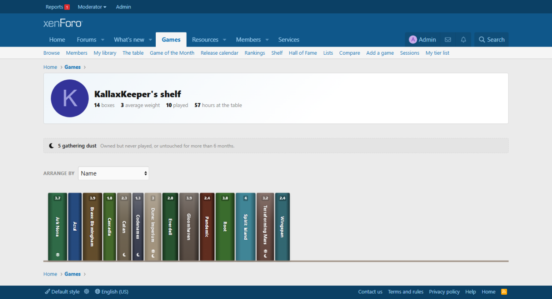Open the English (US) language chooser
This screenshot has height=299, width=552.
coord(112,292)
